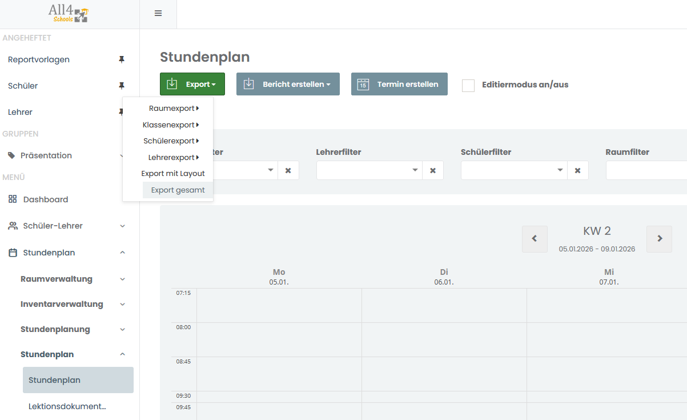687x420 pixels.
Task: Go to previous week arrow
Action: pyautogui.click(x=535, y=239)
